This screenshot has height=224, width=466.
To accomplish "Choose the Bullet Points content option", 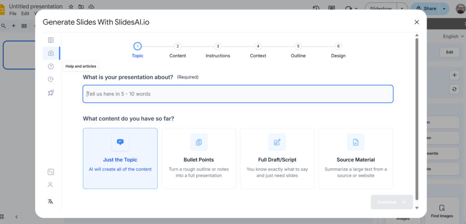I will point(198,158).
